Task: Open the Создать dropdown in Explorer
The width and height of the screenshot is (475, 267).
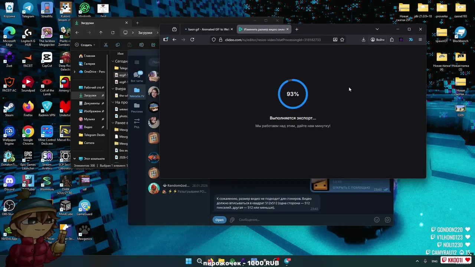Action: pos(85,45)
